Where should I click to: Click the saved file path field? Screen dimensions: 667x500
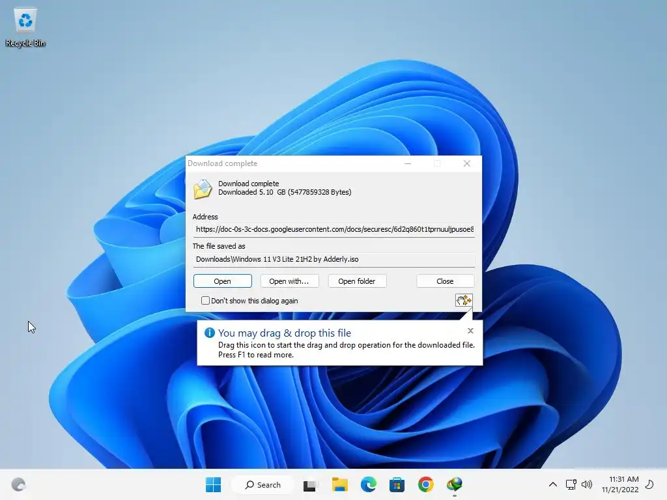[334, 259]
